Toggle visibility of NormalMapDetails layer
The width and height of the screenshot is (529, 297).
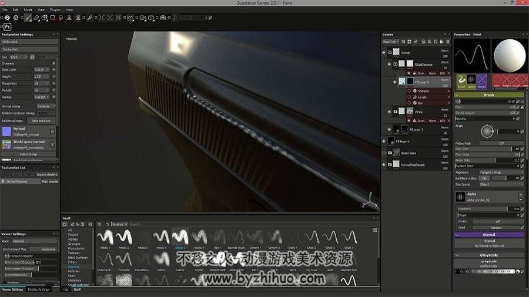[x=384, y=165]
